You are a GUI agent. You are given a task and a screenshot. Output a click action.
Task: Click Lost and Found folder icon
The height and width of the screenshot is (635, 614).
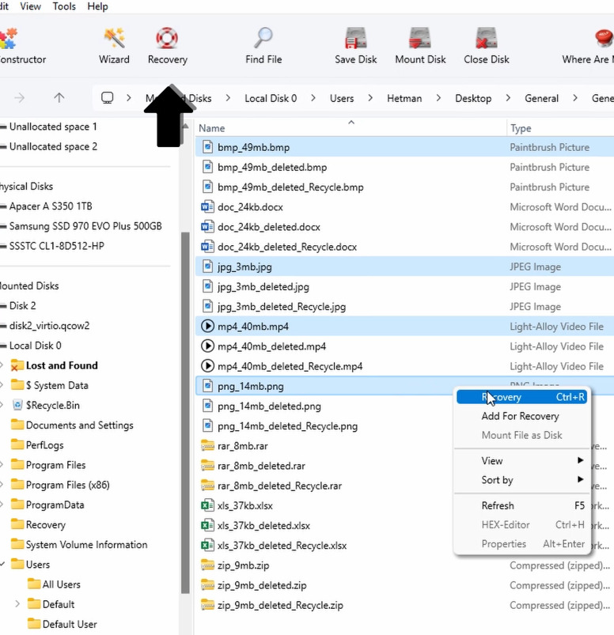point(17,365)
